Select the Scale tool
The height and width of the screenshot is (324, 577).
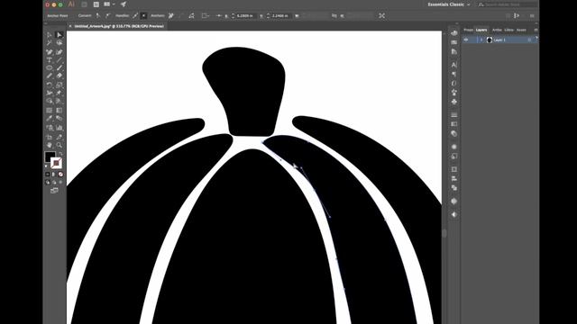click(x=60, y=85)
